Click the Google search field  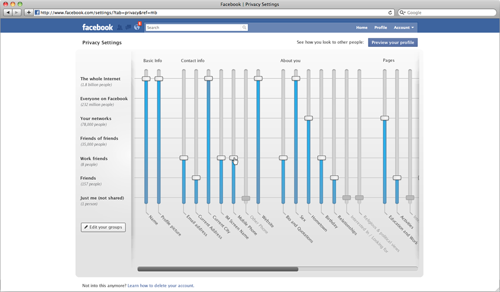447,13
